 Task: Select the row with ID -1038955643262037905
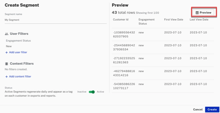tap(163, 35)
